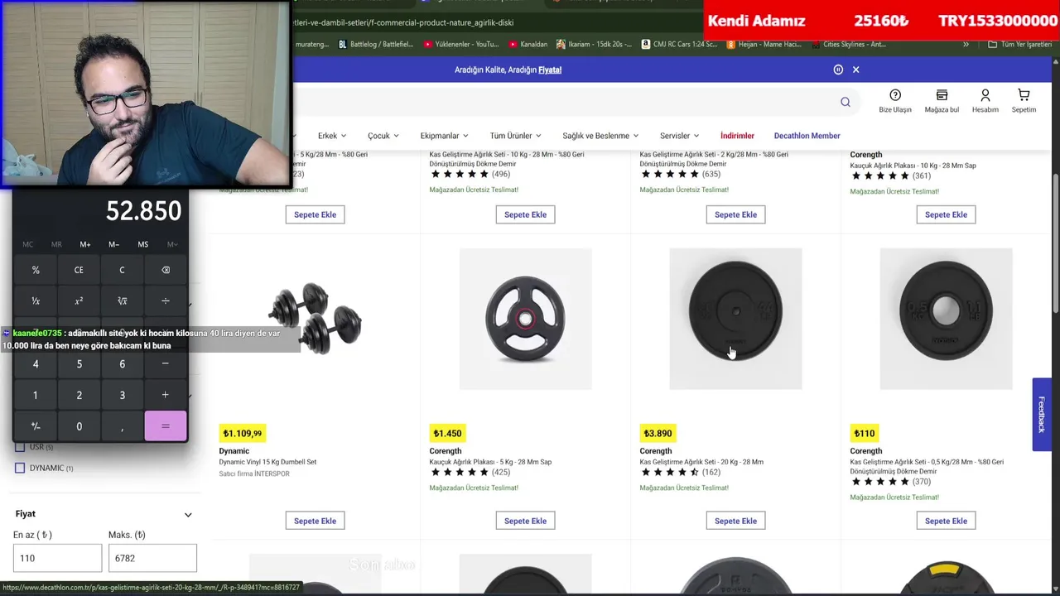Click the search magnifier icon
Viewport: 1060px width, 596px height.
(845, 102)
